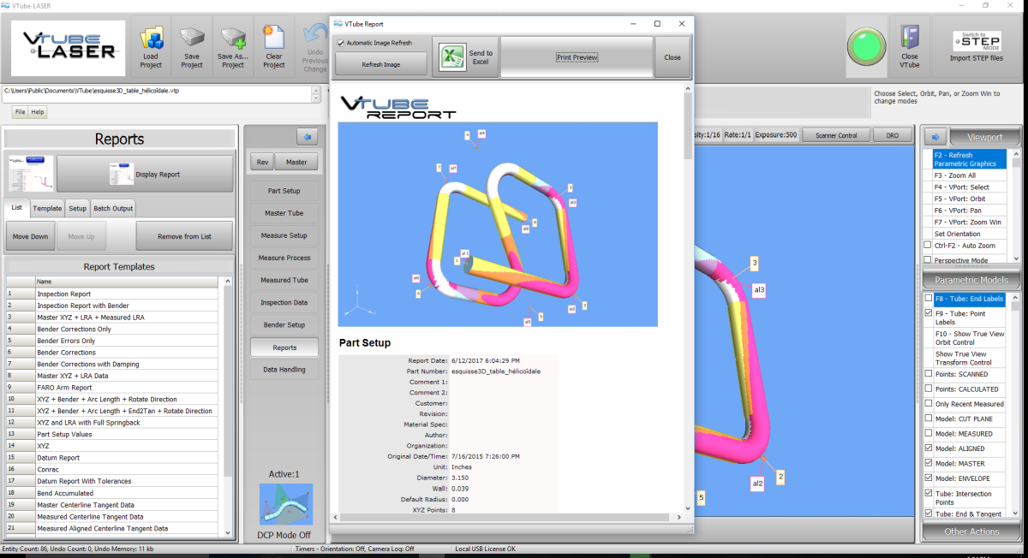The width and height of the screenshot is (1028, 558).
Task: Switch to the Template tab
Action: point(47,208)
